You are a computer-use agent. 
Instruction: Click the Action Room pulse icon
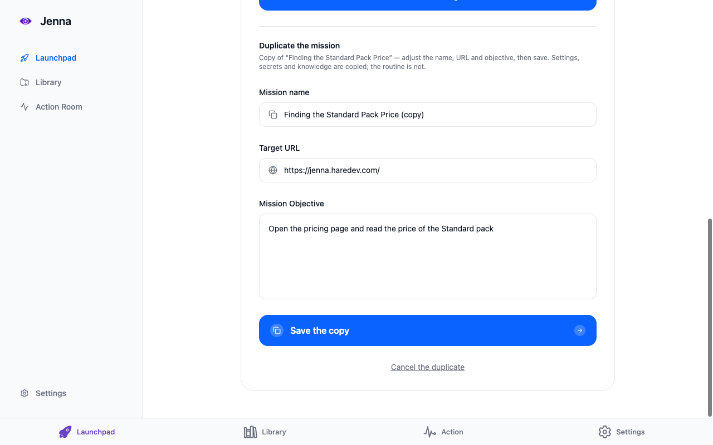25,107
